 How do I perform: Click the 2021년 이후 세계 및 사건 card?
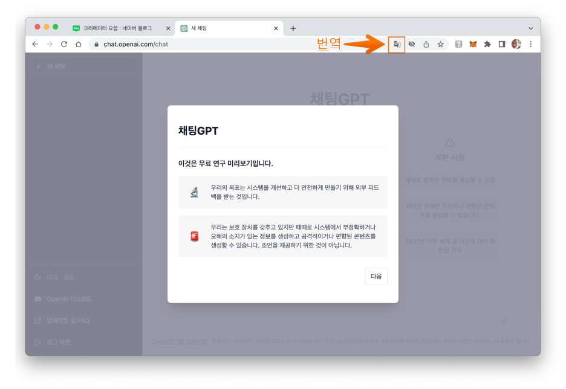(450, 245)
